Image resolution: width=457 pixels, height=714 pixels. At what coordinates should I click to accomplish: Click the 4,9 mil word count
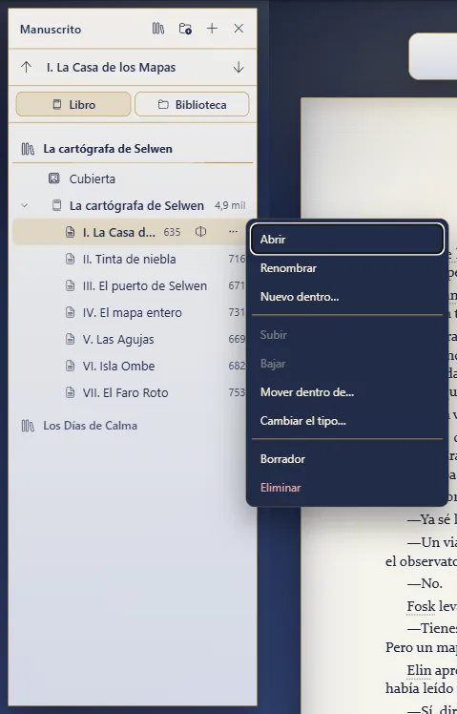tap(230, 205)
